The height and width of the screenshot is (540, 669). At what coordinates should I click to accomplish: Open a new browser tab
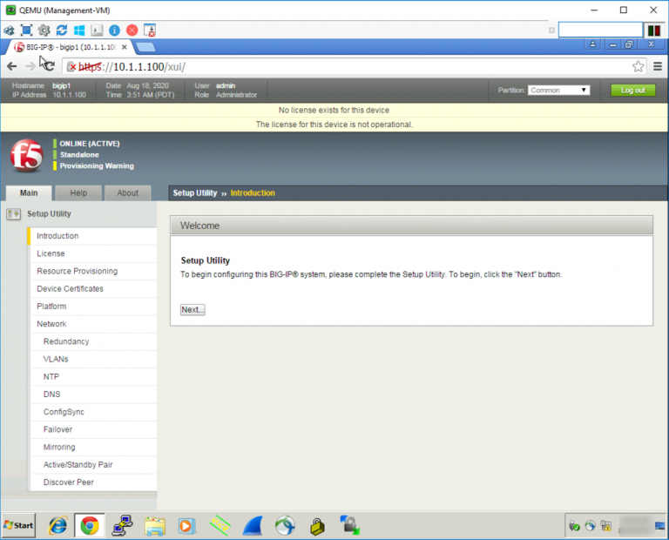tap(145, 47)
